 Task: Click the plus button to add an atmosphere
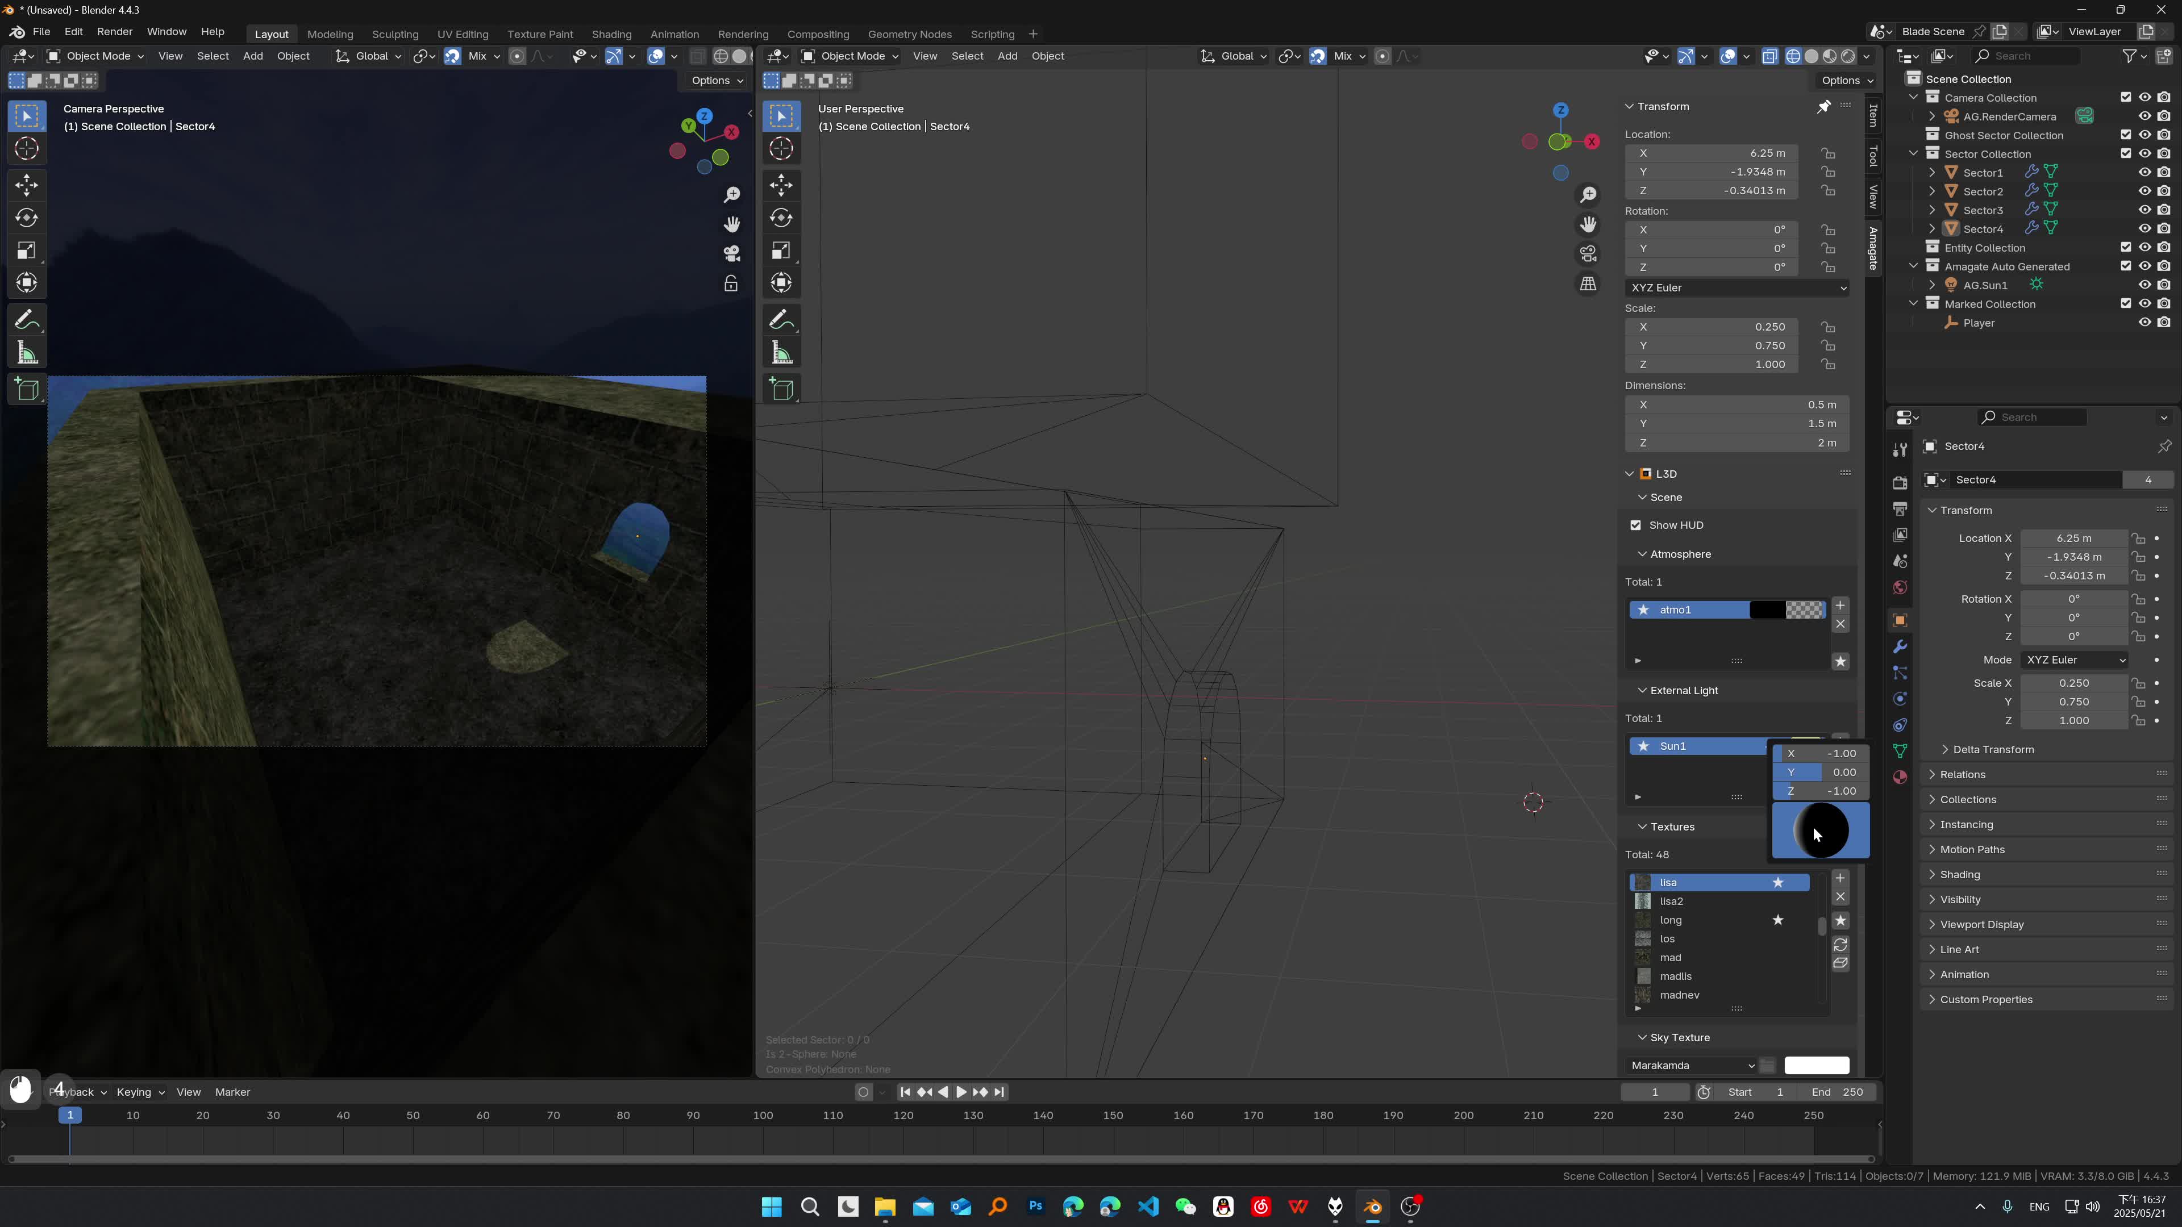coord(1840,604)
